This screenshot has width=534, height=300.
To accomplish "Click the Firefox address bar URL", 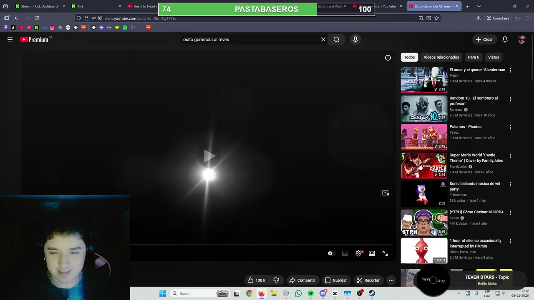I will coord(140,18).
